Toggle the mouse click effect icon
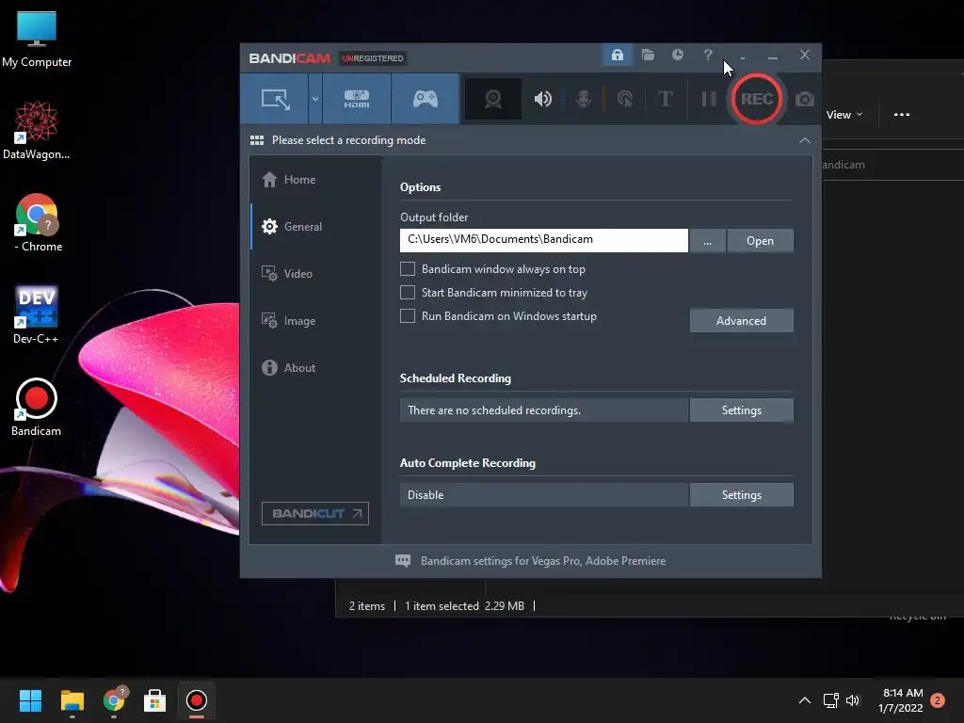The width and height of the screenshot is (964, 723). click(x=625, y=99)
